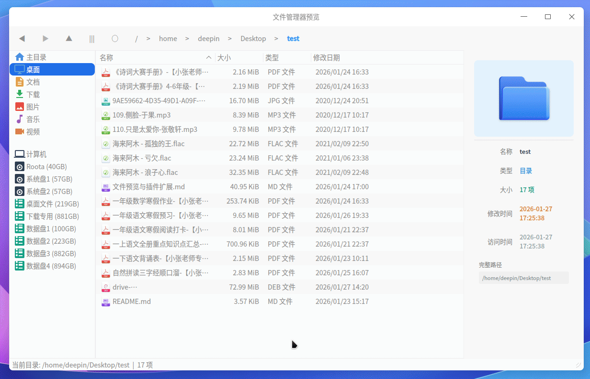Click DEB icon of drive- file
Image resolution: width=590 pixels, height=379 pixels.
(x=106, y=287)
